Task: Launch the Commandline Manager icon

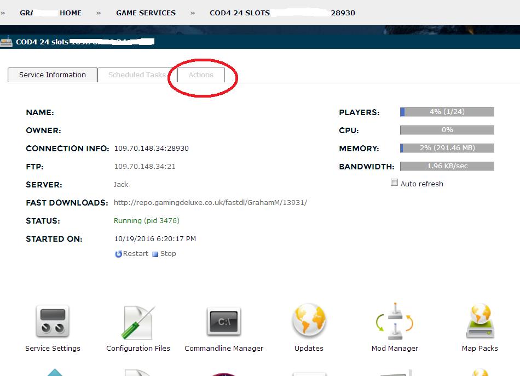Action: tap(224, 322)
